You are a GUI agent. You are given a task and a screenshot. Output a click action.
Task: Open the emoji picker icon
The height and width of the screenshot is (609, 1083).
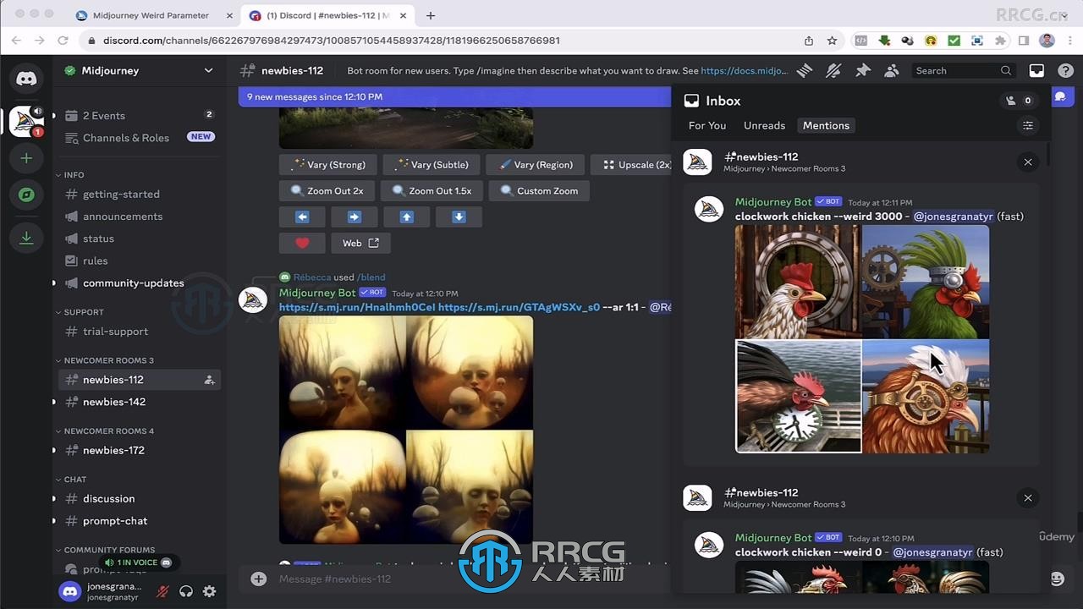(1057, 579)
